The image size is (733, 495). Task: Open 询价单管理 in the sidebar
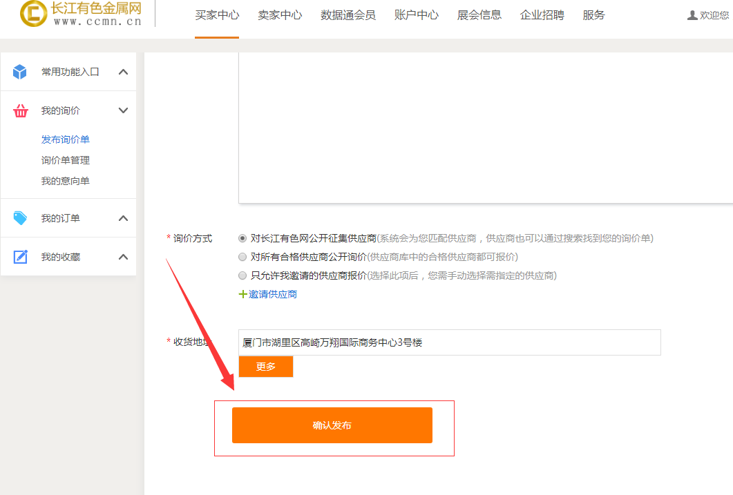pos(66,160)
